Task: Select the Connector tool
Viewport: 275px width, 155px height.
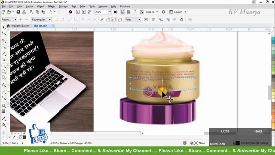Action: point(4,98)
